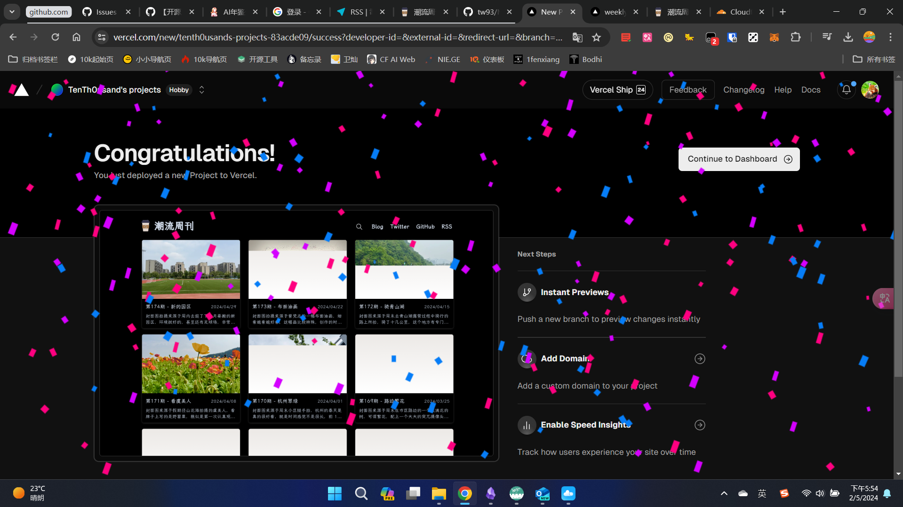The width and height of the screenshot is (903, 507).
Task: Switch to the Issues tab
Action: 106,12
